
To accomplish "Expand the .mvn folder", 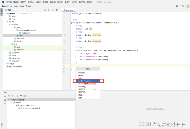I will (x=7, y=19).
